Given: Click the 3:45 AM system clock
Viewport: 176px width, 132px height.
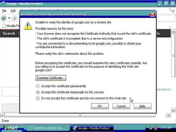Looking at the screenshot, I should coord(166,128).
